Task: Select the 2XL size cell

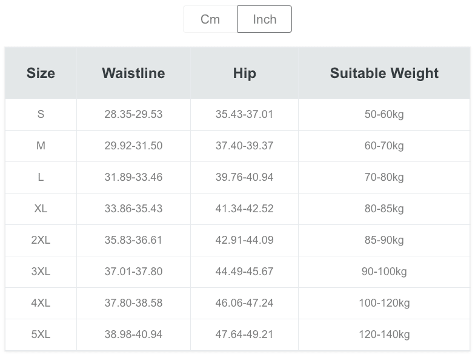Action: click(x=41, y=240)
